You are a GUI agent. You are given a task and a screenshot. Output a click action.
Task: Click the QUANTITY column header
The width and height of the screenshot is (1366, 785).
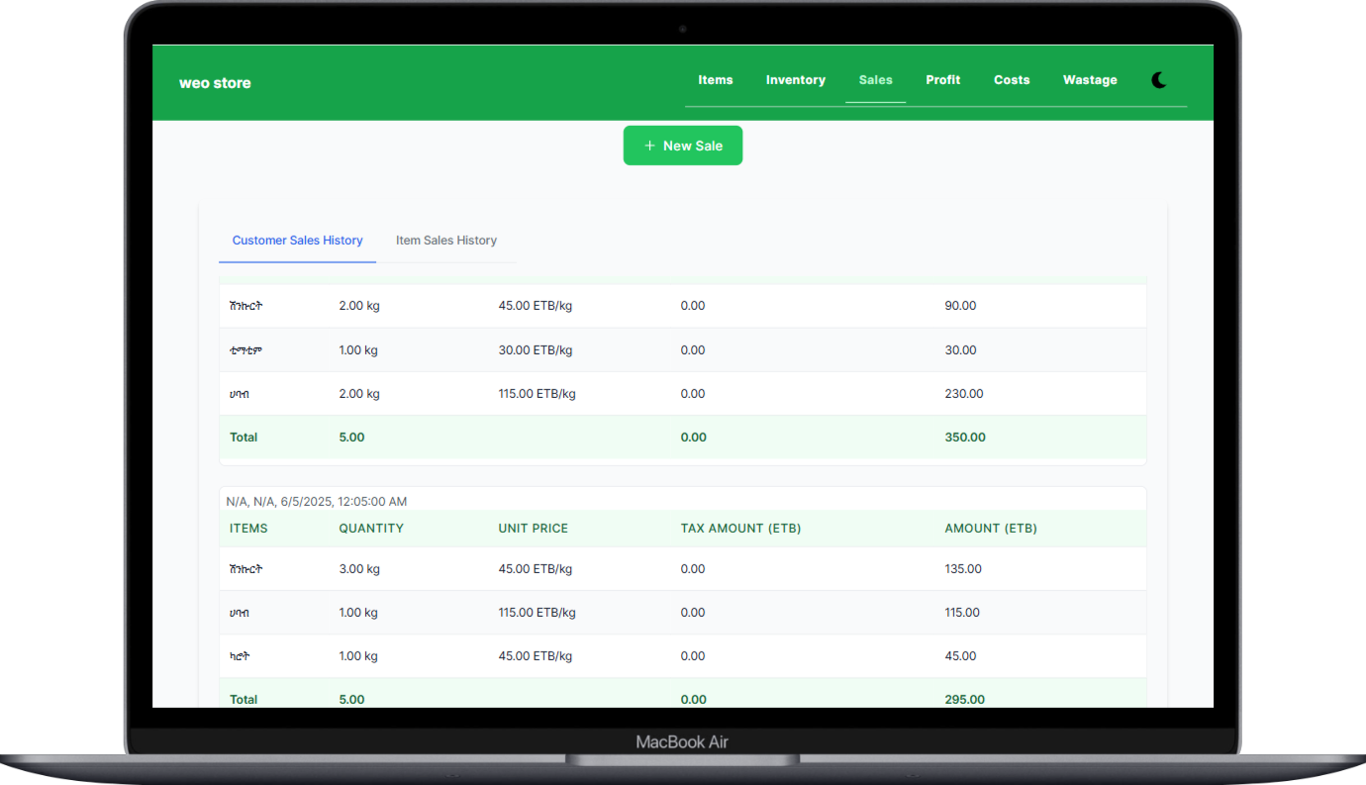pyautogui.click(x=371, y=528)
